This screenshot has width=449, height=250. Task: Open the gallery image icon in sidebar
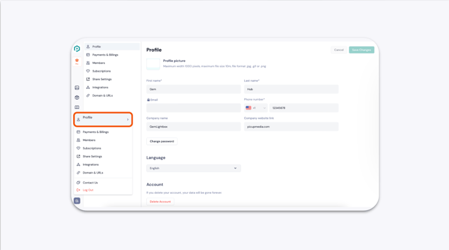(x=77, y=88)
